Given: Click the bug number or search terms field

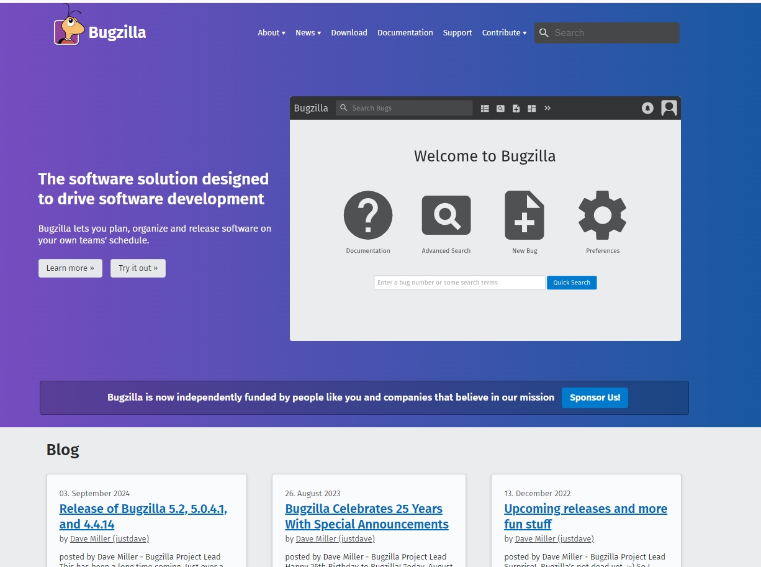Looking at the screenshot, I should pyautogui.click(x=459, y=283).
